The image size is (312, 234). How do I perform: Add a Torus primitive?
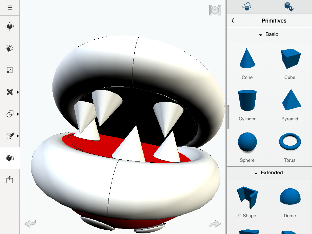pos(289,142)
